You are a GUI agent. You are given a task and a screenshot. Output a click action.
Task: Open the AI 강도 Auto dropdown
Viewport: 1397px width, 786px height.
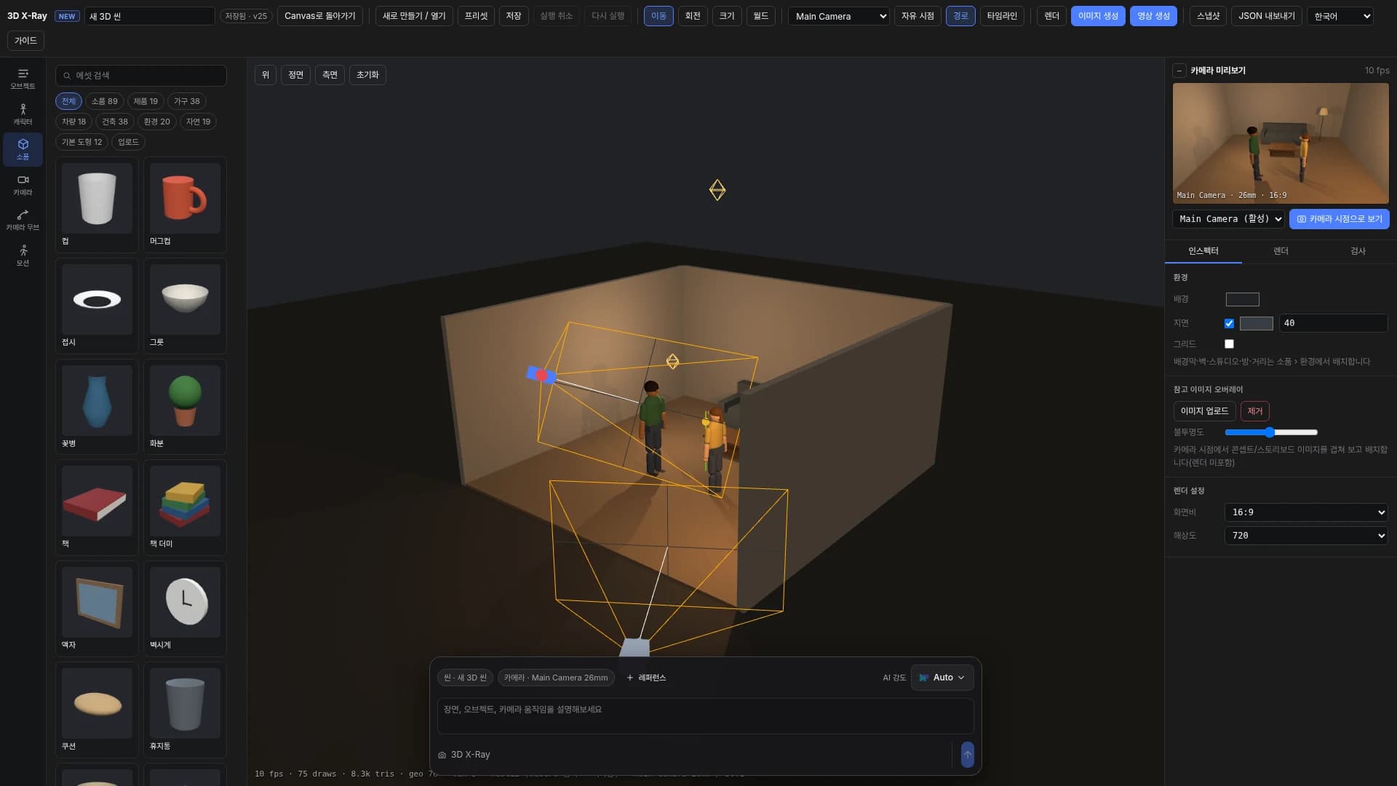pos(942,678)
